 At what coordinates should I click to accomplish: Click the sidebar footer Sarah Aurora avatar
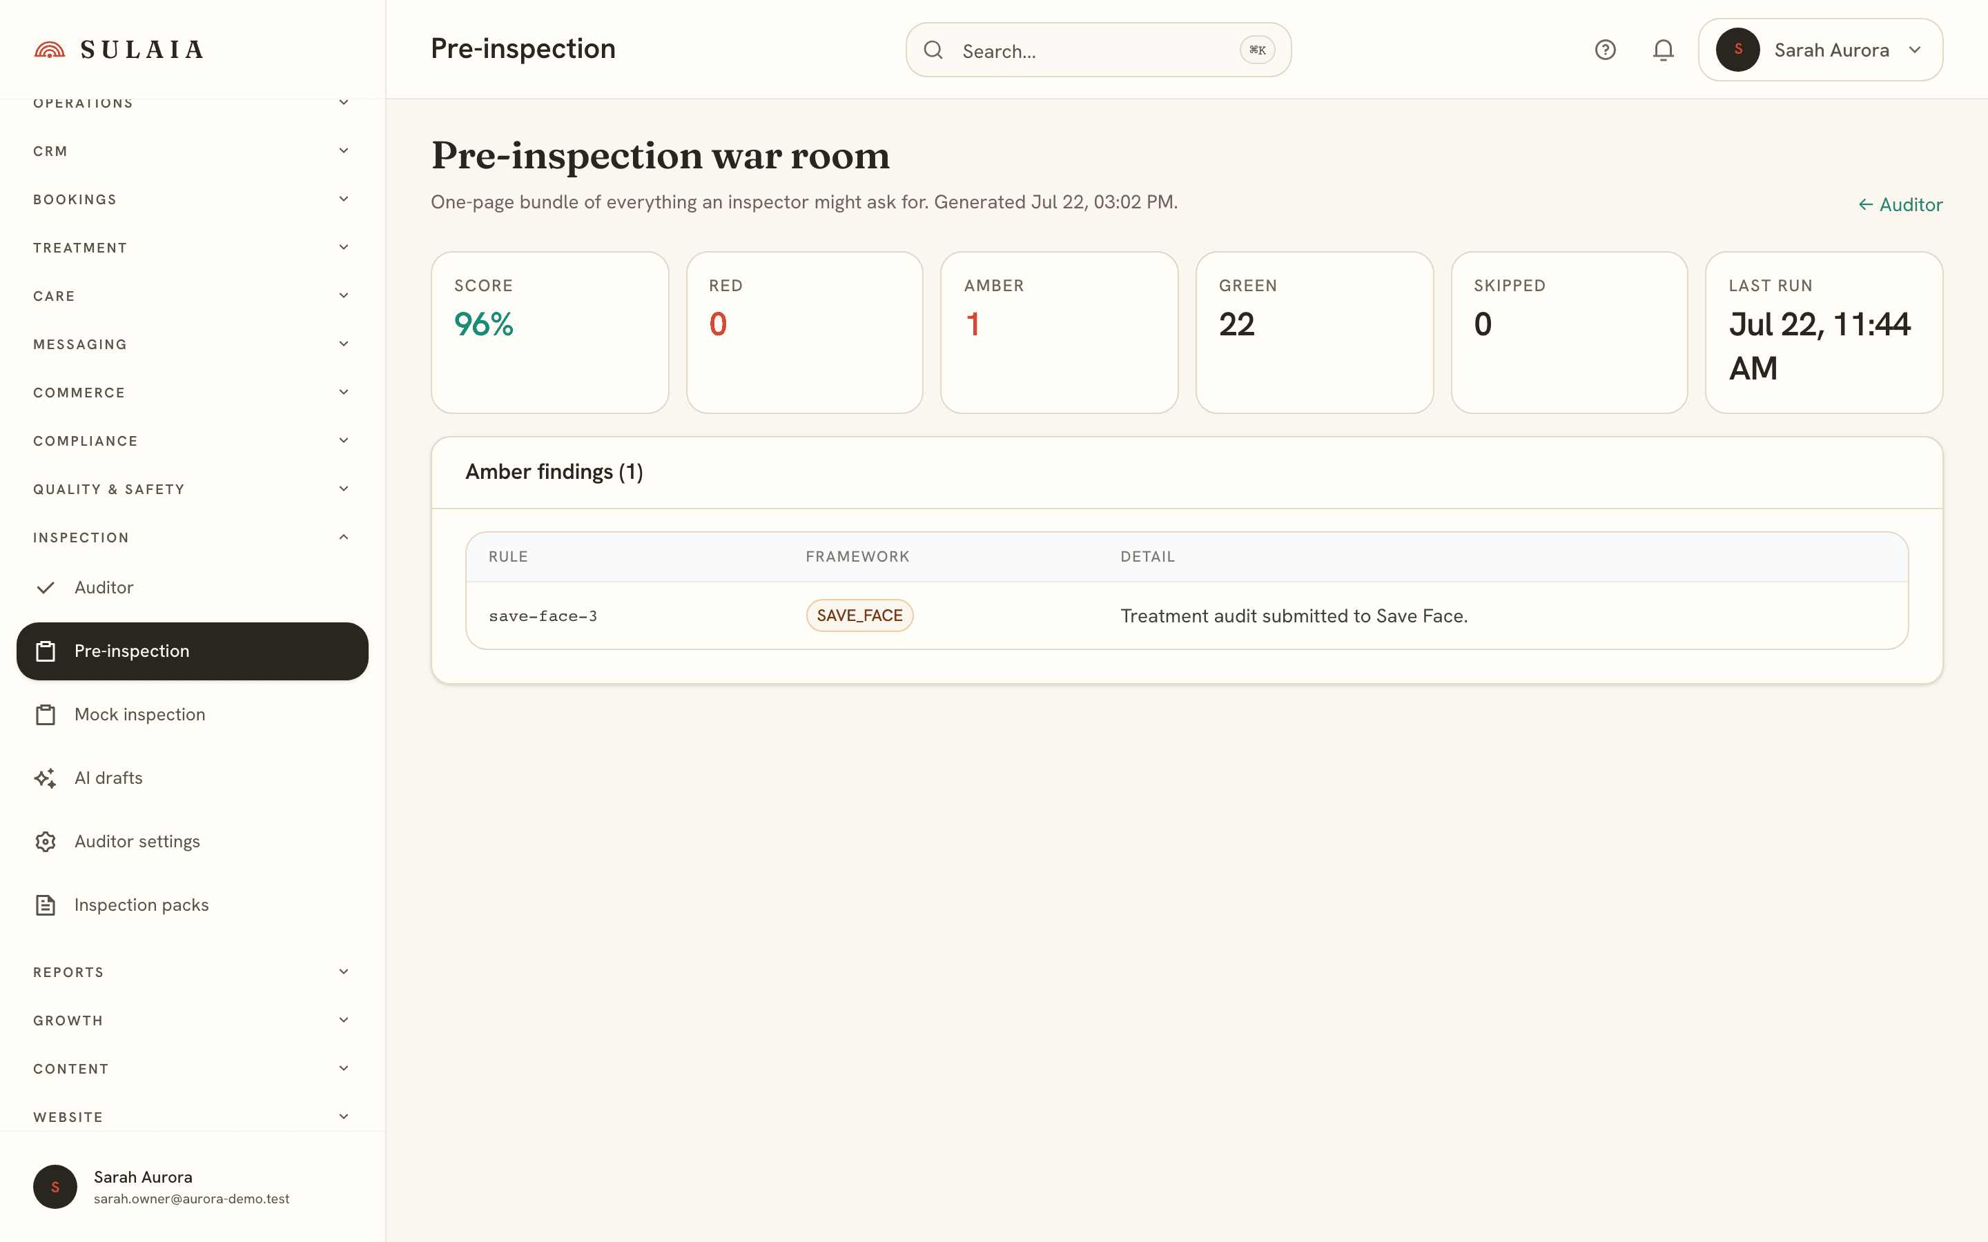(55, 1187)
